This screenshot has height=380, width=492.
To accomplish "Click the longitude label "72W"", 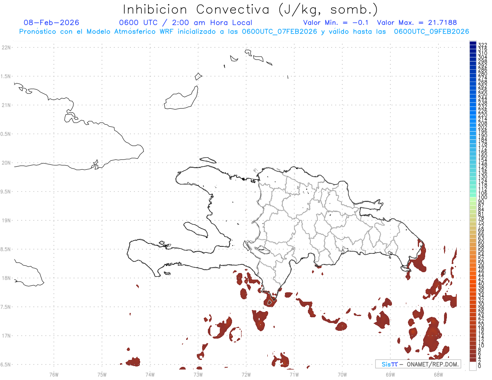I will pyautogui.click(x=246, y=374).
